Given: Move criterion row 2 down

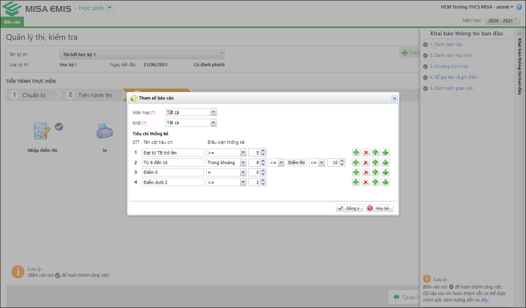Looking at the screenshot, I should click(x=386, y=163).
